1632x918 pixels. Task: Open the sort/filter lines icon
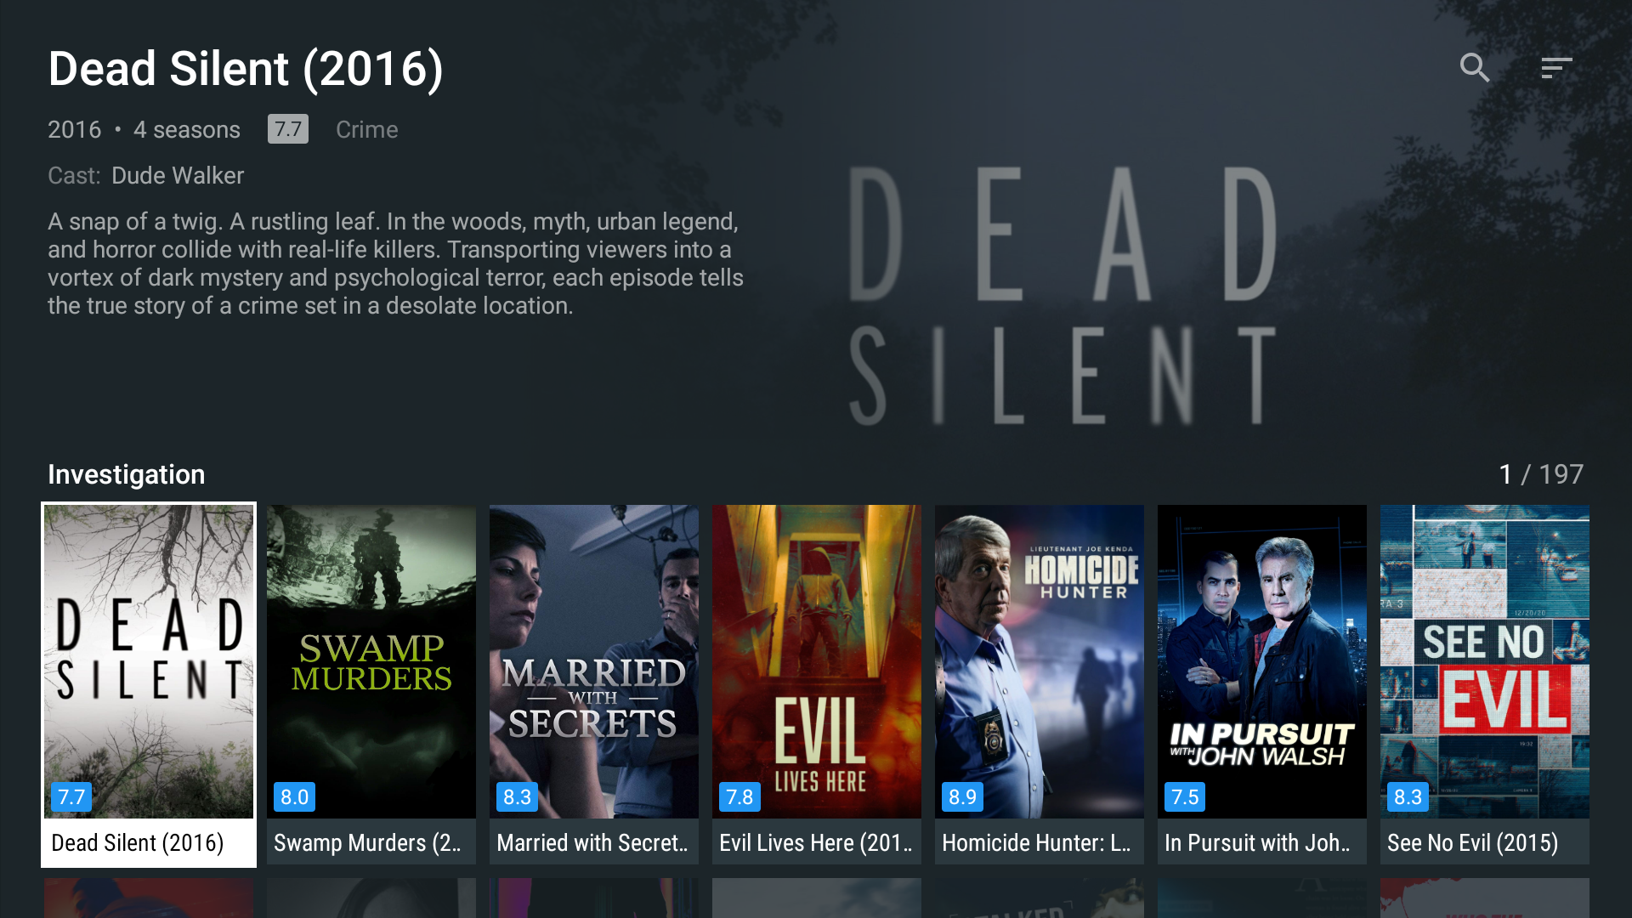pos(1556,68)
